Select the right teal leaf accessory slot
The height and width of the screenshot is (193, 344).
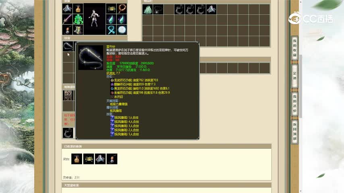pyautogui.click(x=122, y=19)
